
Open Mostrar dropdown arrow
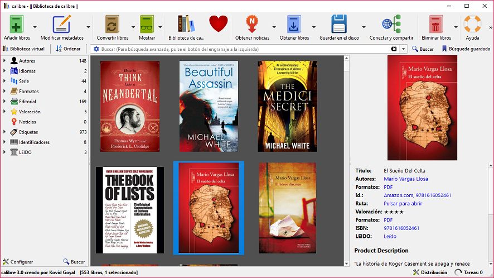coord(160,27)
